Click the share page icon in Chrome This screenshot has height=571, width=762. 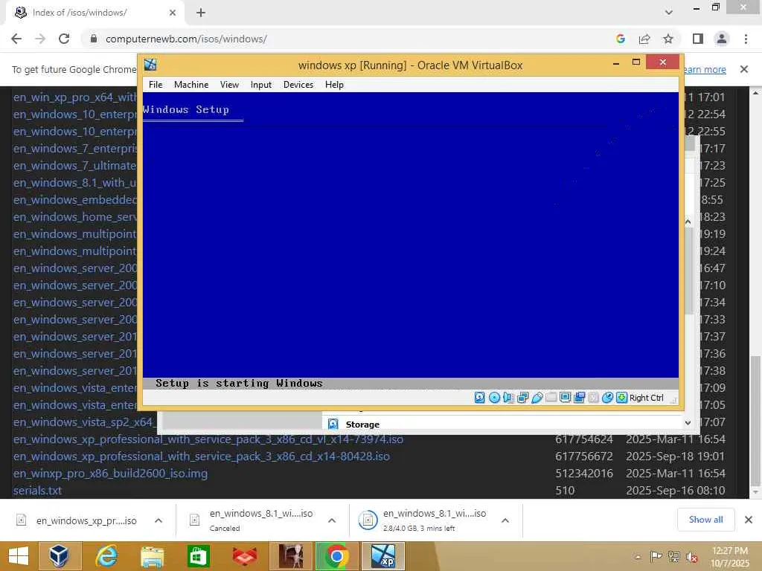pyautogui.click(x=644, y=39)
